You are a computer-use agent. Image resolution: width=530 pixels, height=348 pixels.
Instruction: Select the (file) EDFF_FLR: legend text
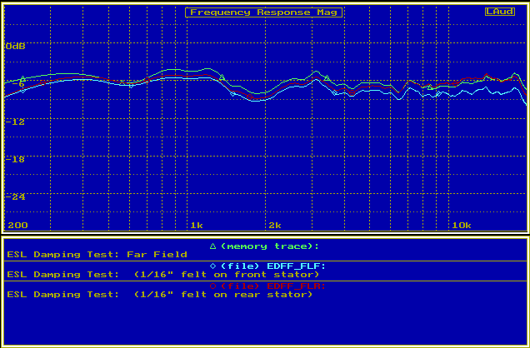(x=273, y=286)
